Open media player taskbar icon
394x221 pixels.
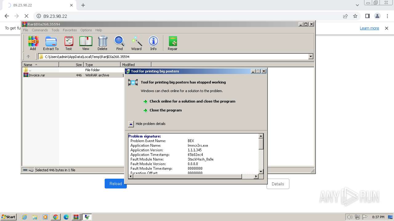(x=45, y=217)
